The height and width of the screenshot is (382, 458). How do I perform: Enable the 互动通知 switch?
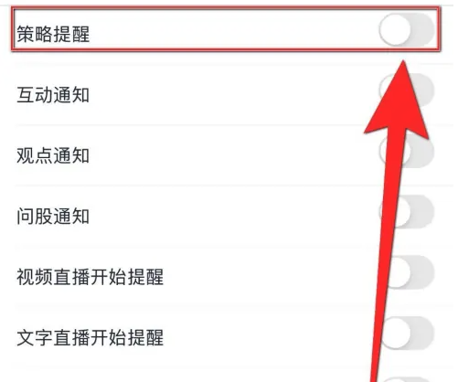[x=407, y=90]
